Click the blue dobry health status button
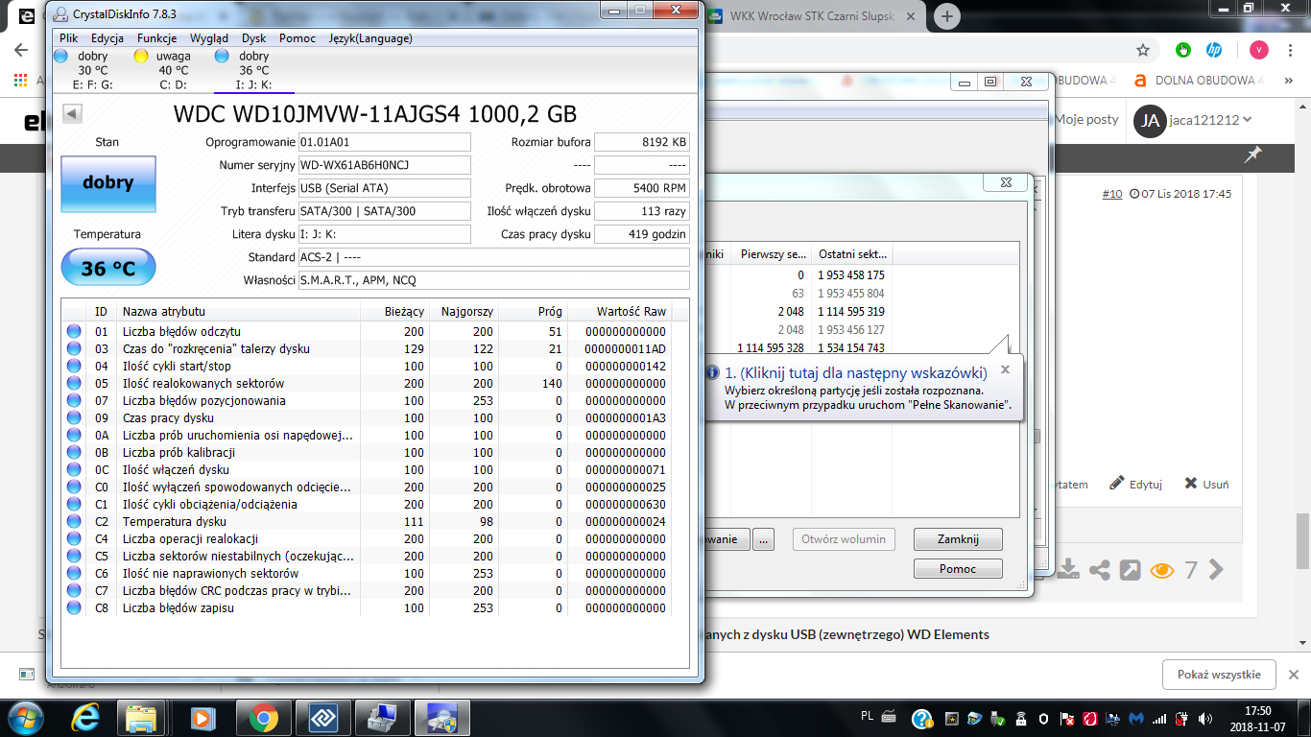 (107, 182)
